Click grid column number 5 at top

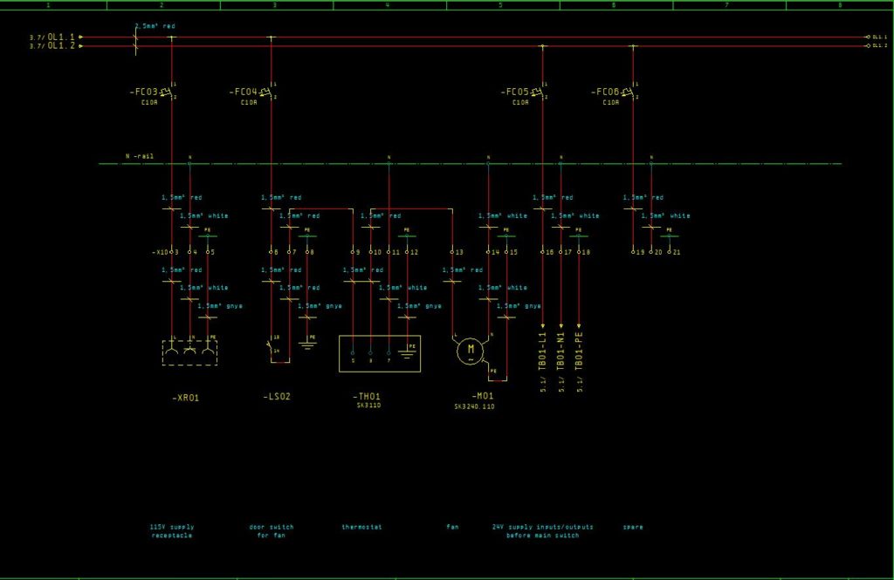(499, 5)
